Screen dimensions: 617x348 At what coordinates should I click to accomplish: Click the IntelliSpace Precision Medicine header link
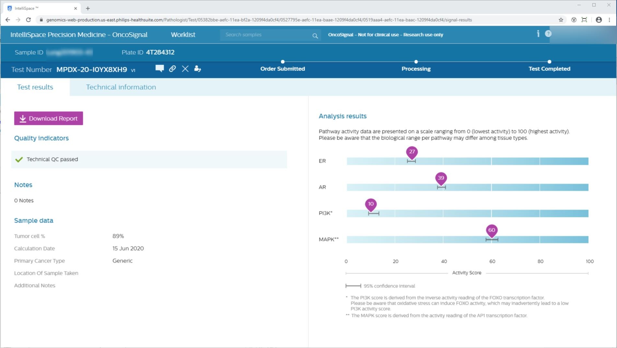coord(79,35)
